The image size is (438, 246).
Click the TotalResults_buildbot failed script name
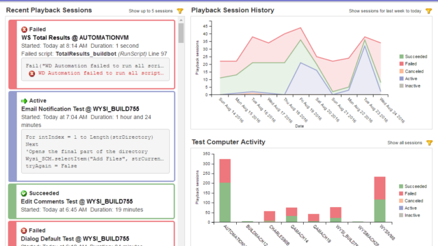tap(86, 54)
